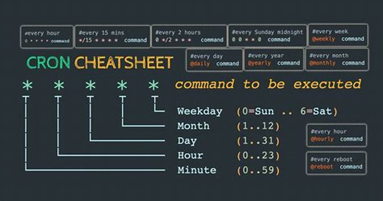
Task: Select the '(1..31)' day range
Action: (x=258, y=141)
